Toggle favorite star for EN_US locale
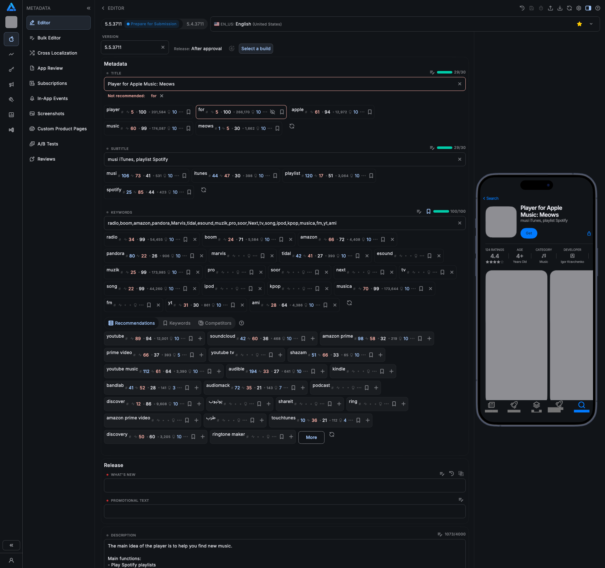The width and height of the screenshot is (605, 568). (x=579, y=24)
